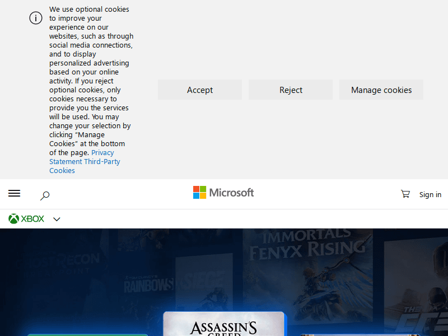Accept optional cookies
This screenshot has height=336, width=448.
point(200,90)
